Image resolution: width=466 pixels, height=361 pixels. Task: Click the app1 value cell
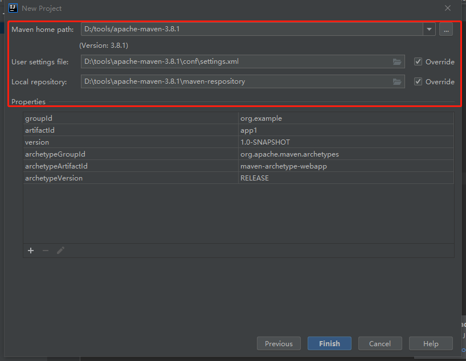click(x=346, y=130)
